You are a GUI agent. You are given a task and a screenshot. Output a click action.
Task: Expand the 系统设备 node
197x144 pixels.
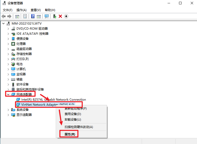point(8,110)
